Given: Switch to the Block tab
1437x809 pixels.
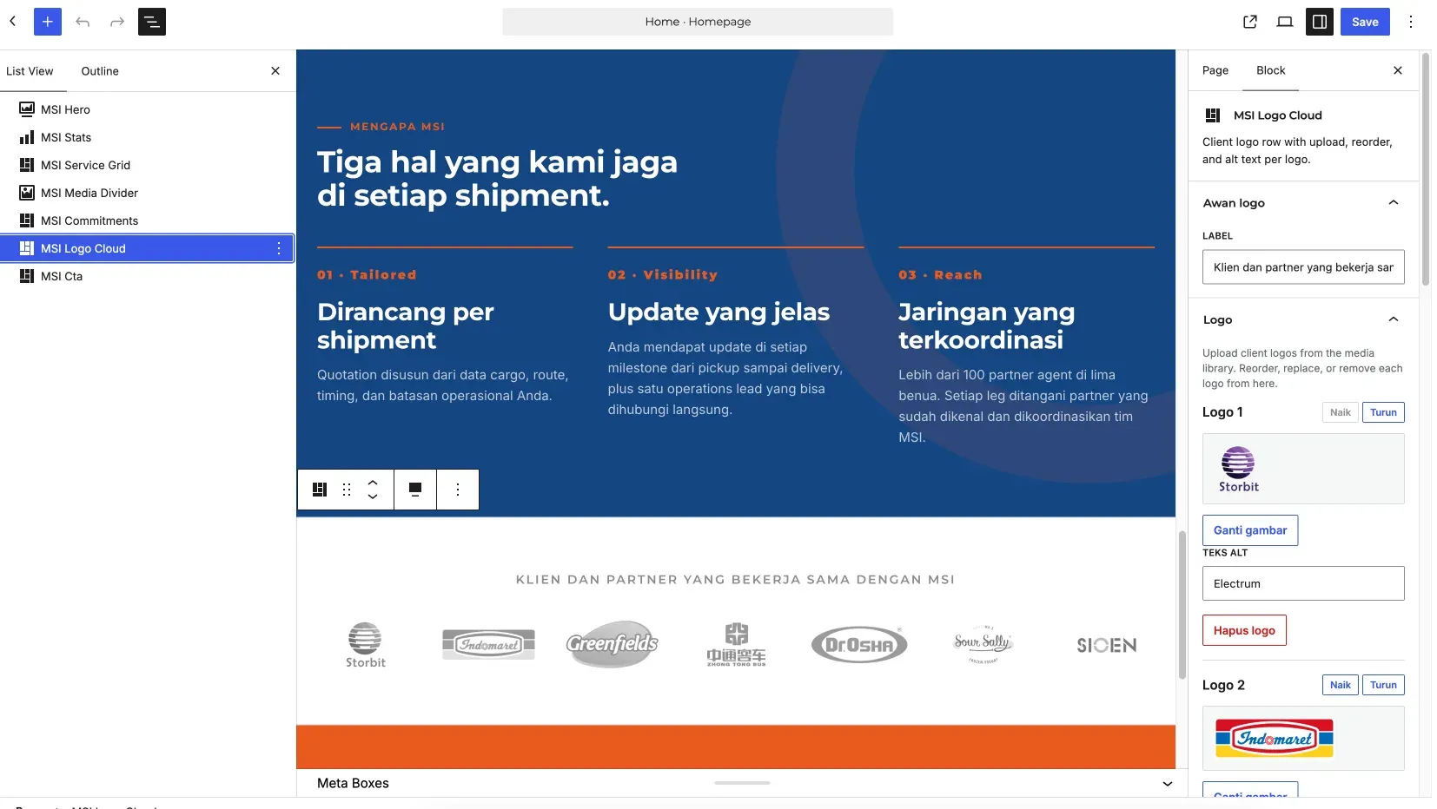Looking at the screenshot, I should tap(1270, 70).
